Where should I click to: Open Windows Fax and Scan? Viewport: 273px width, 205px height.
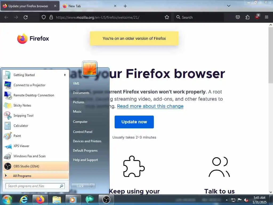click(x=36, y=156)
